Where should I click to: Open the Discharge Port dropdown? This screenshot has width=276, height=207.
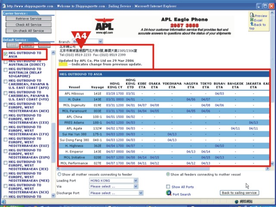tap(141, 193)
